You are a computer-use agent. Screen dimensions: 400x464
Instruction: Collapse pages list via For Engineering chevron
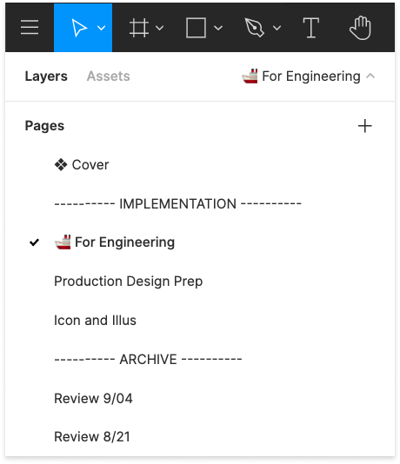point(370,76)
